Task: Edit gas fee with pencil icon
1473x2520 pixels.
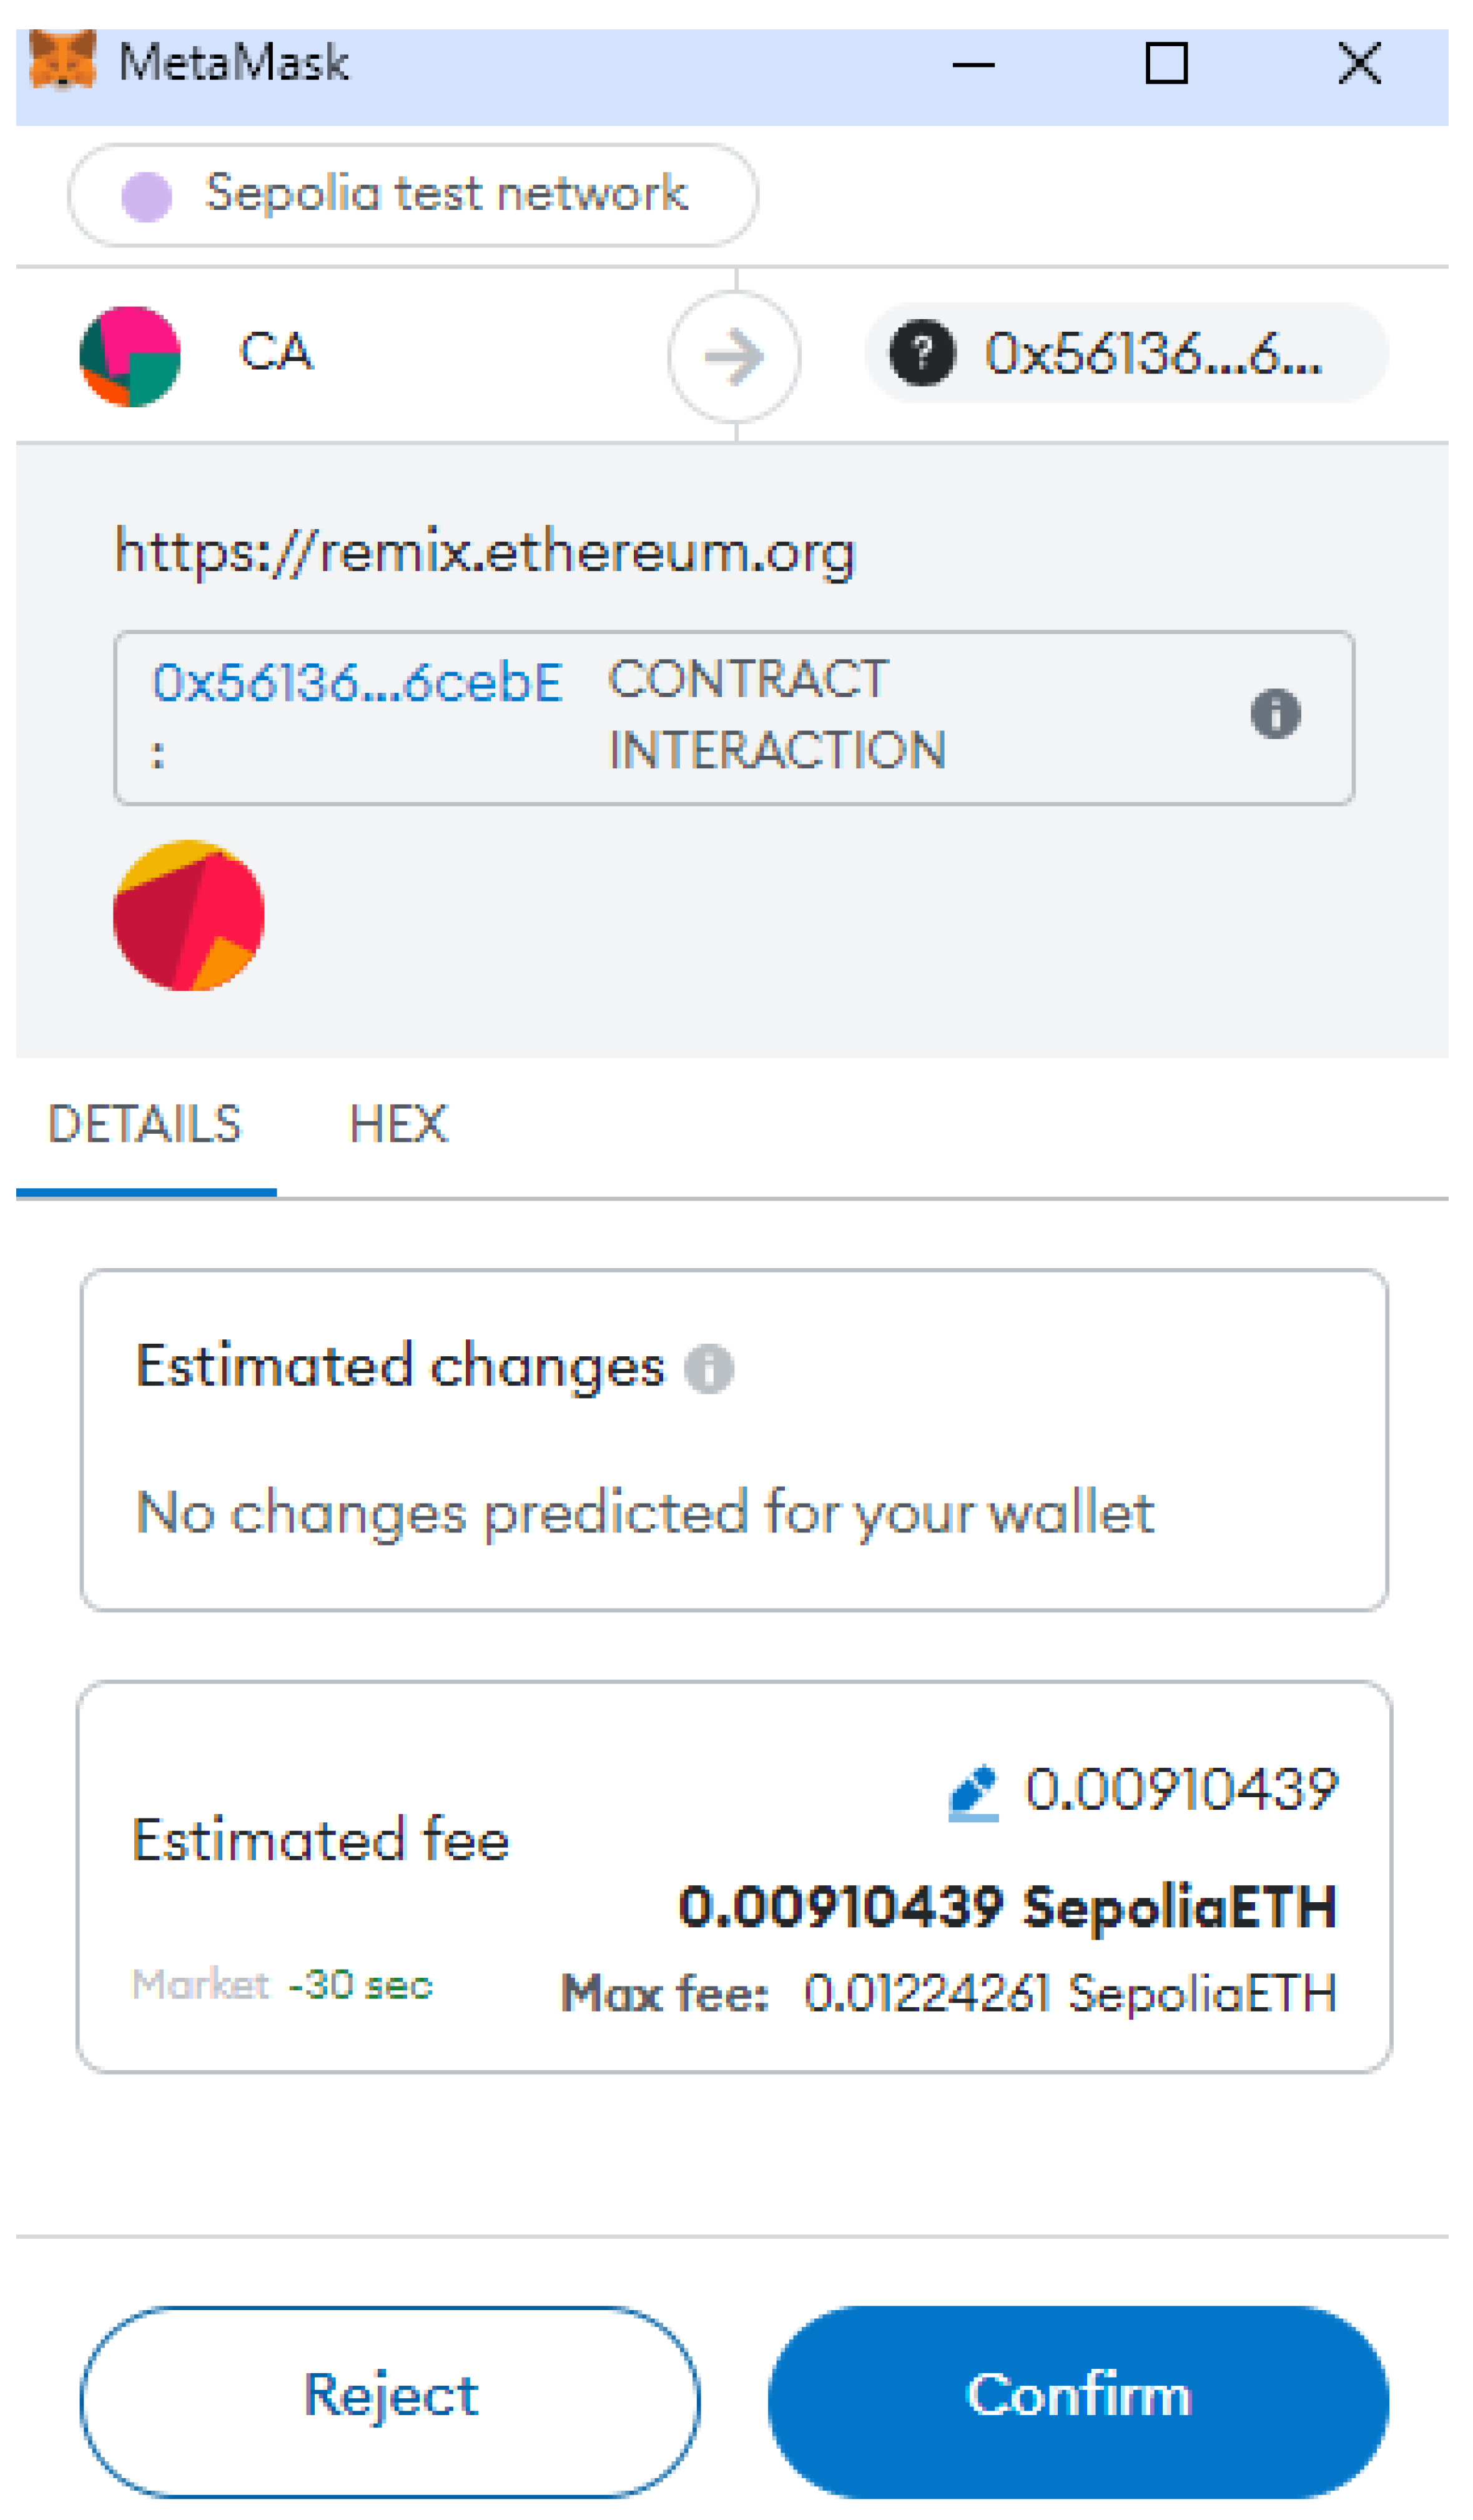Action: click(x=973, y=1793)
